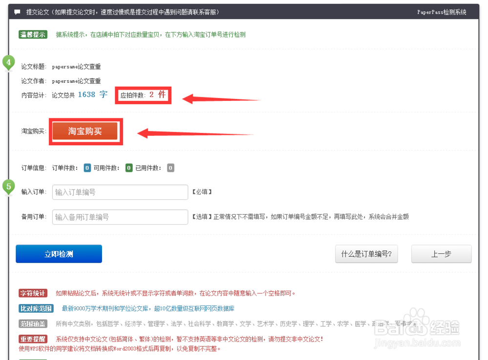Click the 论文标题 value papersame论文查重
Image resolution: width=488 pixels, height=360 pixels.
pyautogui.click(x=76, y=66)
